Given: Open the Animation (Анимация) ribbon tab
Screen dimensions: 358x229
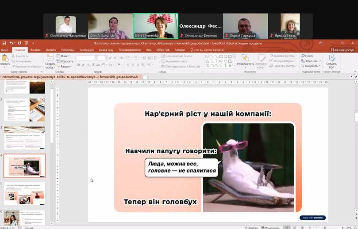Looking at the screenshot, I should pyautogui.click(x=87, y=50).
